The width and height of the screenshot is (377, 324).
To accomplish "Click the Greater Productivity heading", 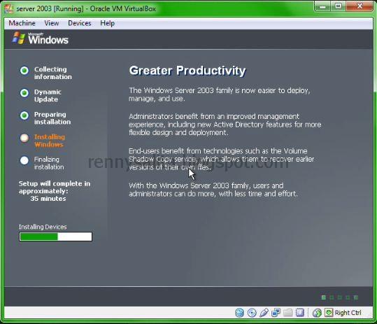I will pyautogui.click(x=187, y=71).
